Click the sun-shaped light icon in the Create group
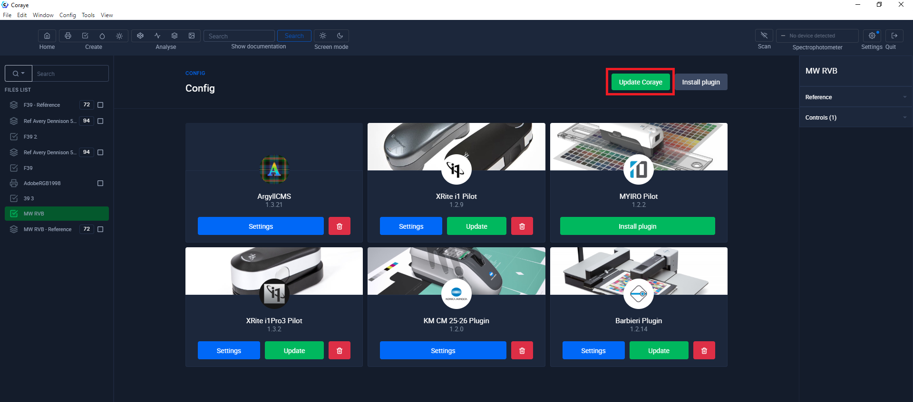Screen dimensions: 913x402 [119, 36]
